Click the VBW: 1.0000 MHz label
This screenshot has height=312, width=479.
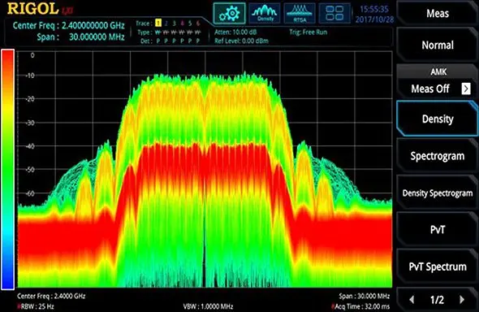[208, 306]
